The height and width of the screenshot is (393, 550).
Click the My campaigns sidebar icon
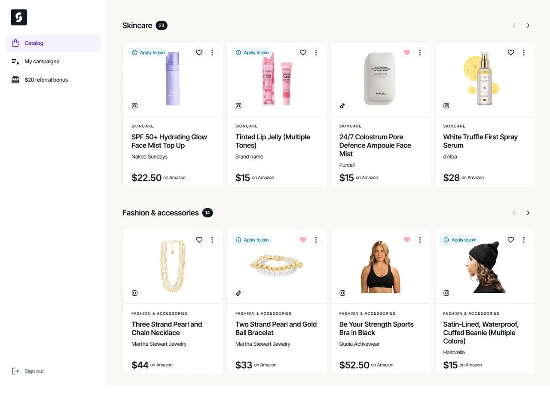[15, 61]
